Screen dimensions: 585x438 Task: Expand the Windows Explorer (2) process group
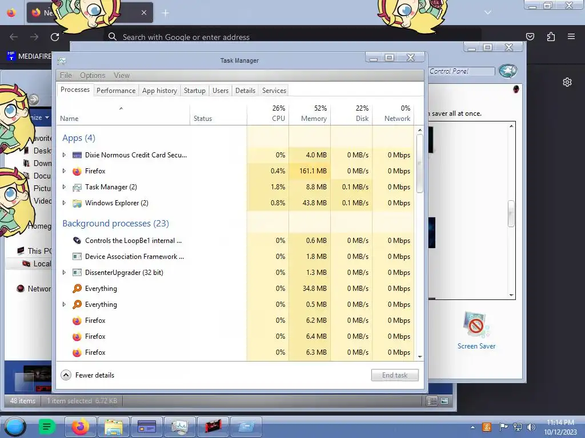[64, 203]
